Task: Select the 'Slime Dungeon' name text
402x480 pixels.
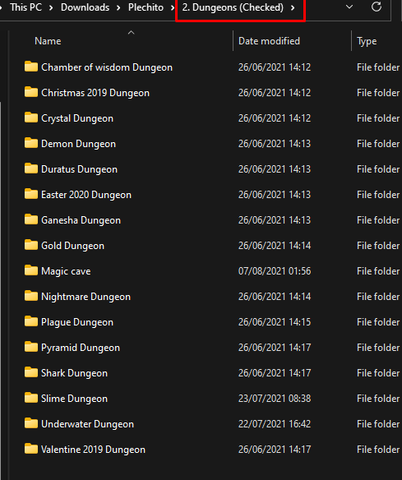Action: pos(75,399)
